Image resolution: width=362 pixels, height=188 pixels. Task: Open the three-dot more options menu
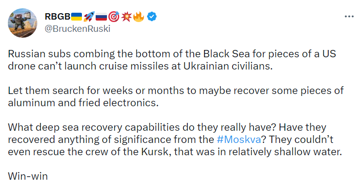349,16
